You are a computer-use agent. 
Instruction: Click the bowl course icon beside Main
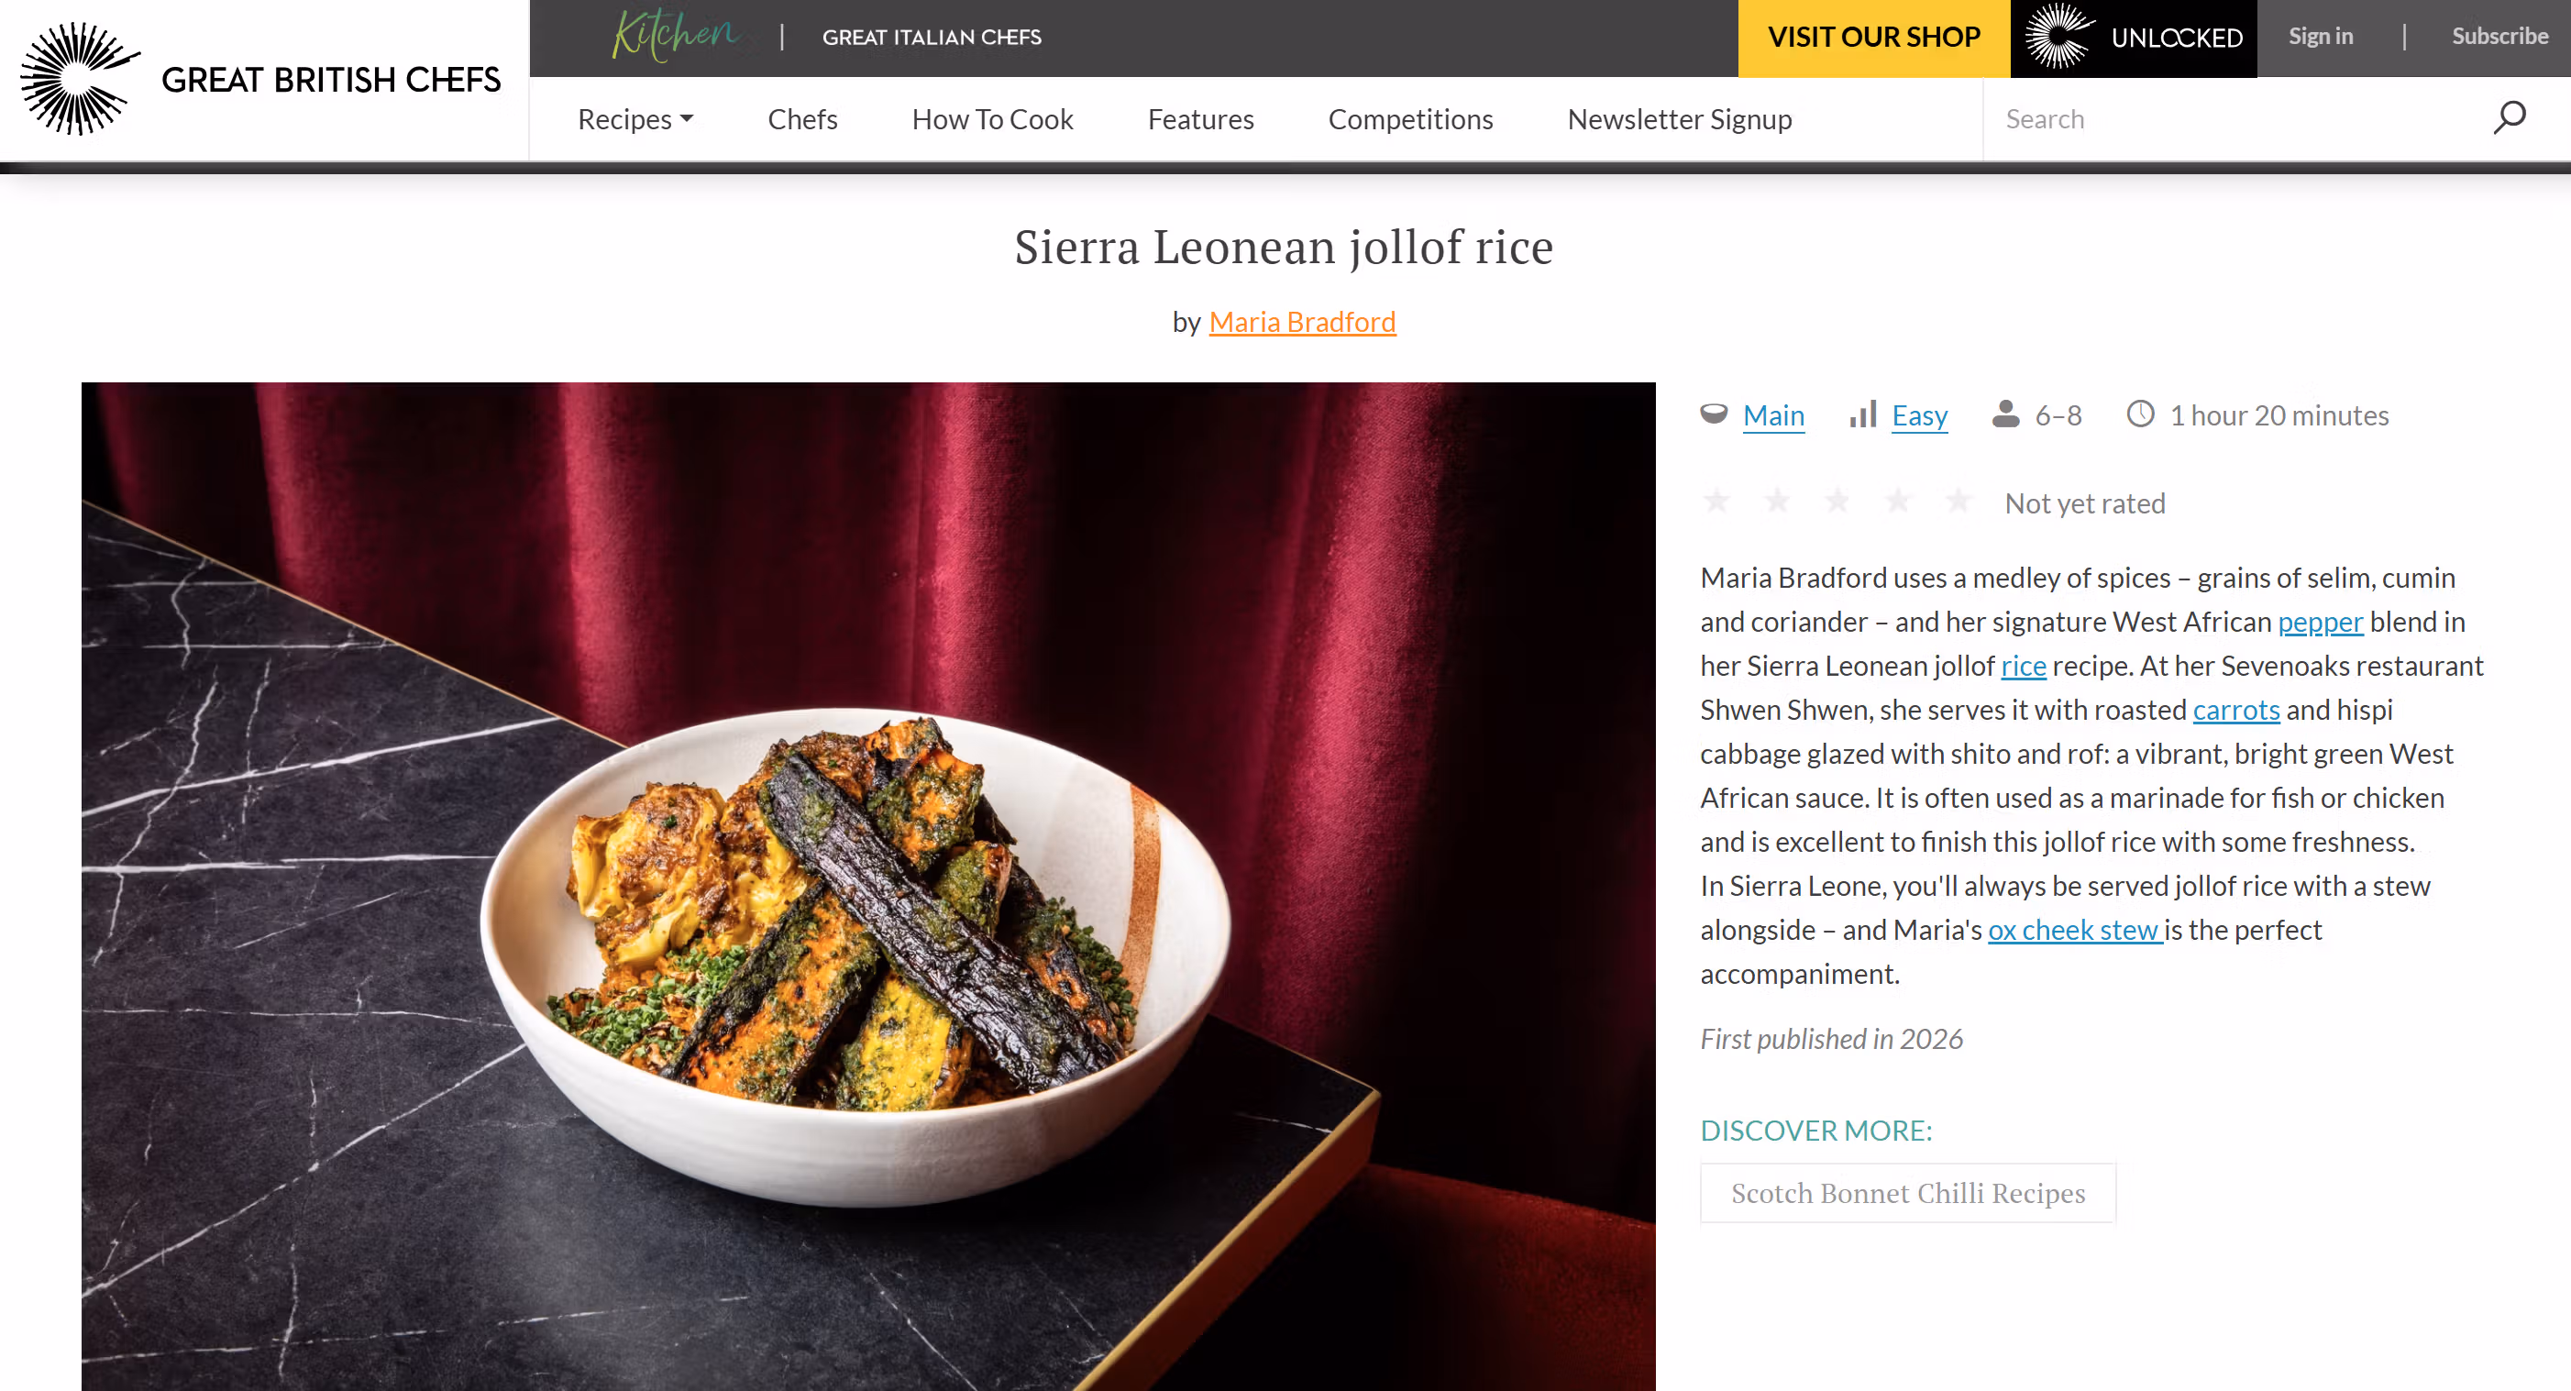1714,414
